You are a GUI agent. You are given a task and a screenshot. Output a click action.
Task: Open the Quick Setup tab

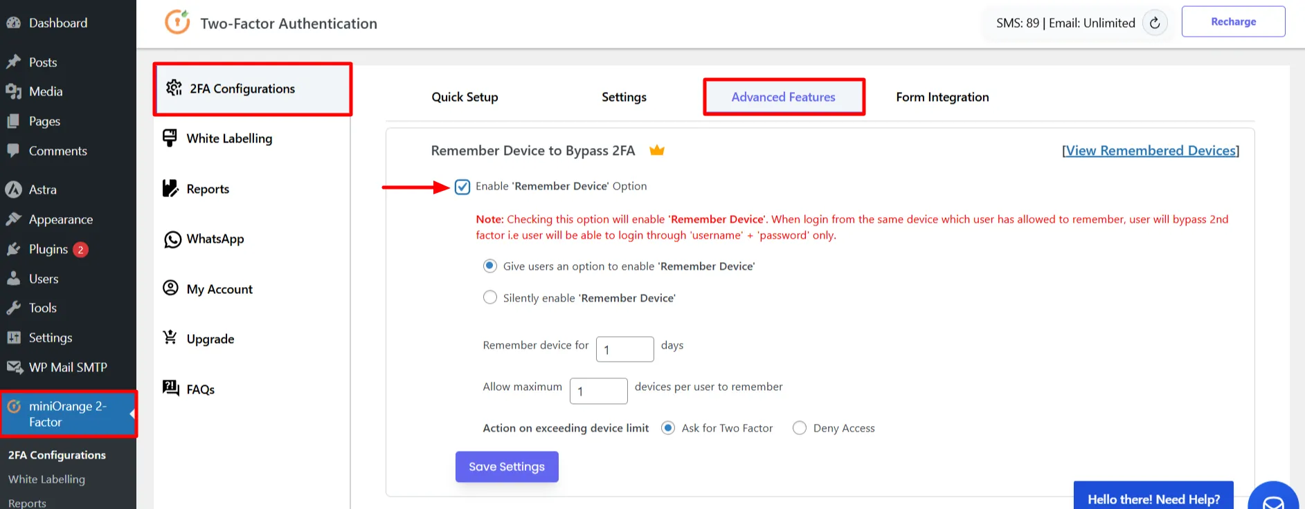465,97
